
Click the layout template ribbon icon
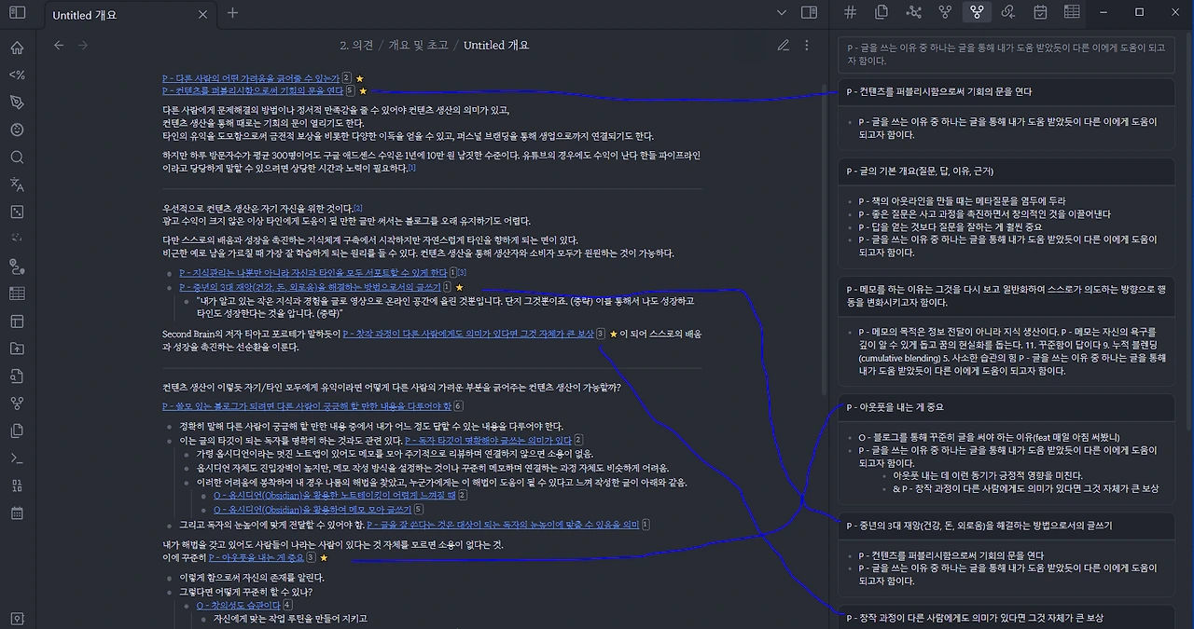coord(17,321)
